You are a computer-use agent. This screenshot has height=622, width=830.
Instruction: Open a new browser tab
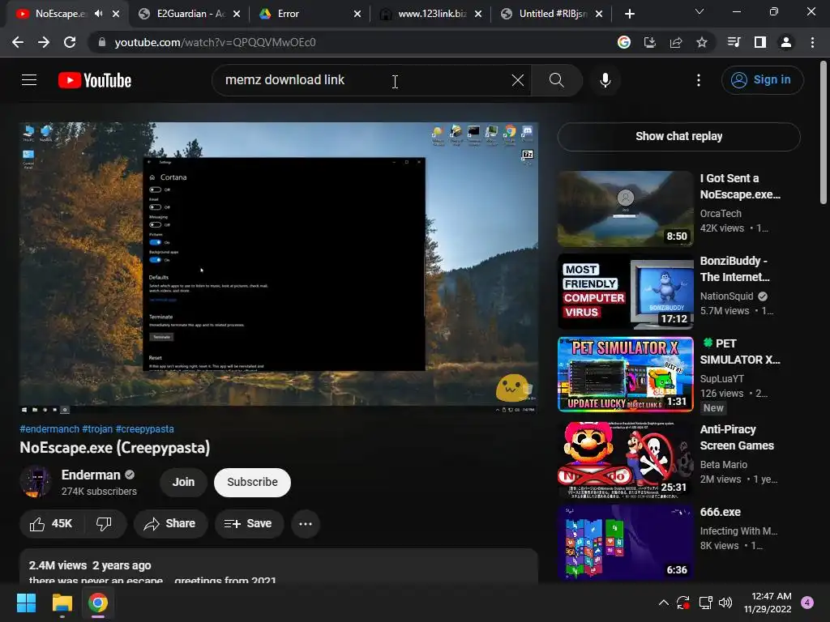coord(629,14)
